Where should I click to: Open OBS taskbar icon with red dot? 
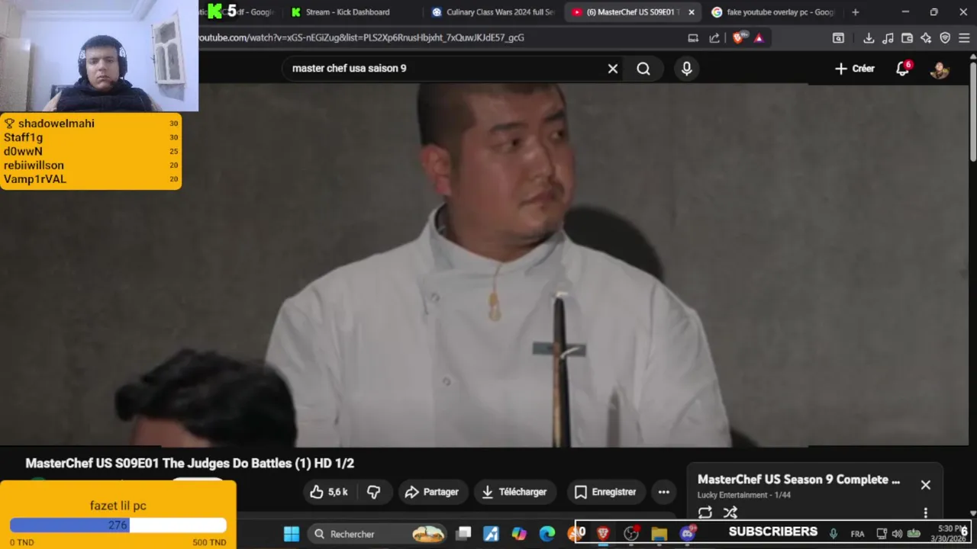click(x=631, y=534)
